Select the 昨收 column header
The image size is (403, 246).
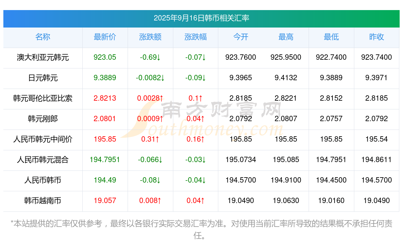tap(376, 37)
